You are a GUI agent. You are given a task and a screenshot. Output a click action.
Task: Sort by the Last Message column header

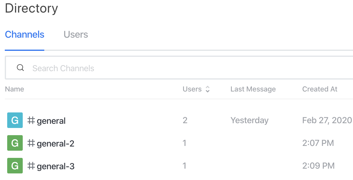pos(253,89)
